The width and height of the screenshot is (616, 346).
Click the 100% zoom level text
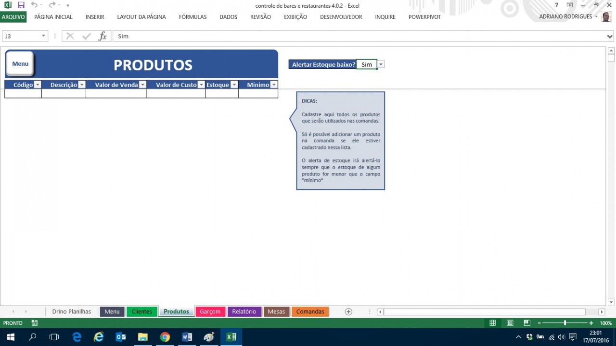pyautogui.click(x=606, y=323)
